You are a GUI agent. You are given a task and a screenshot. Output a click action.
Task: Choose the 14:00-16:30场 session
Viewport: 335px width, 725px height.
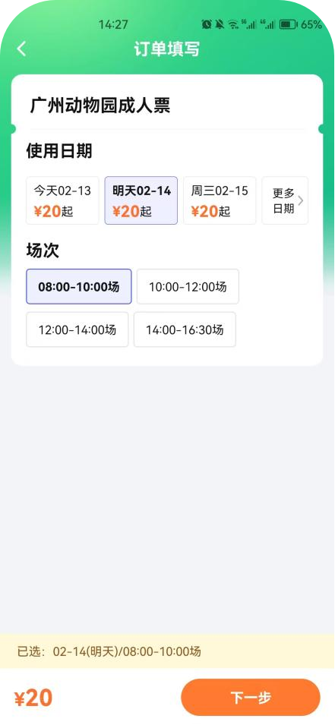(x=185, y=329)
